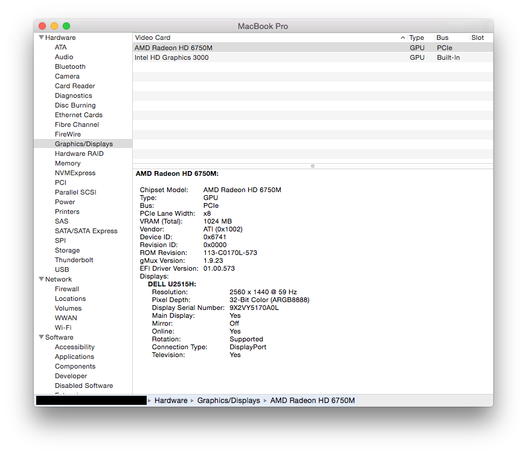Select SAS in the Hardware list
The height and width of the screenshot is (455, 527).
click(x=62, y=221)
